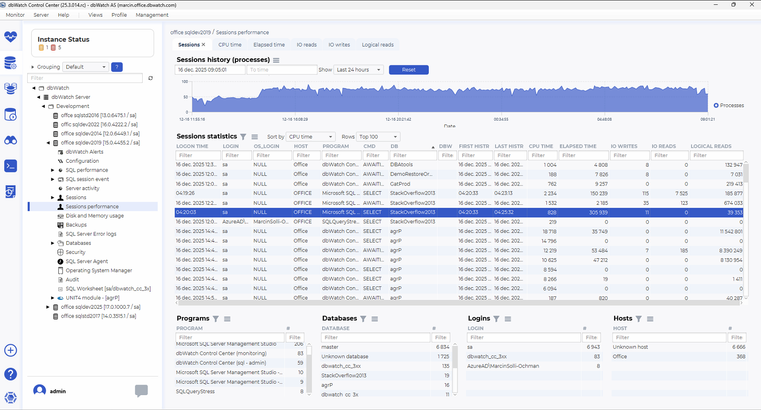The height and width of the screenshot is (410, 761).
Task: Refresh the instance tree filter
Action: [x=151, y=78]
